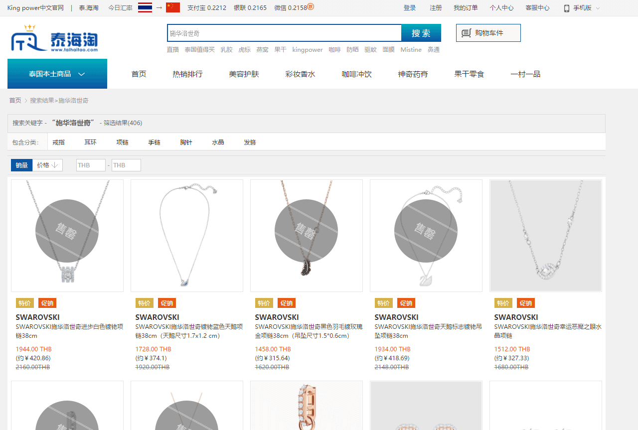Open 一村一品 navigation item

coord(525,74)
